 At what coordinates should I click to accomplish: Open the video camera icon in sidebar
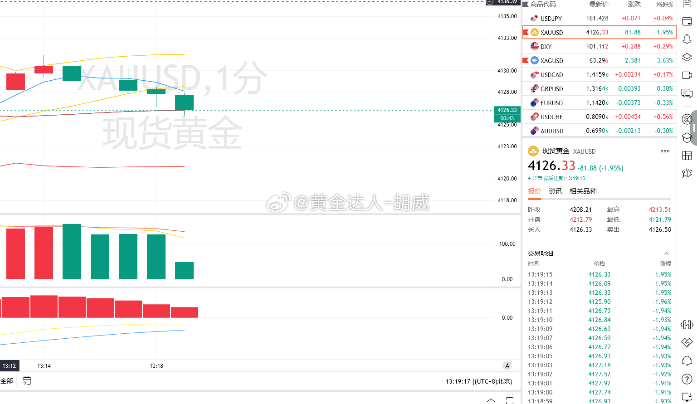click(687, 75)
